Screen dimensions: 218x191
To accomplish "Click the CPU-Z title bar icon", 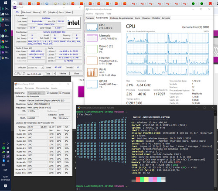I will (x=15, y=7).
